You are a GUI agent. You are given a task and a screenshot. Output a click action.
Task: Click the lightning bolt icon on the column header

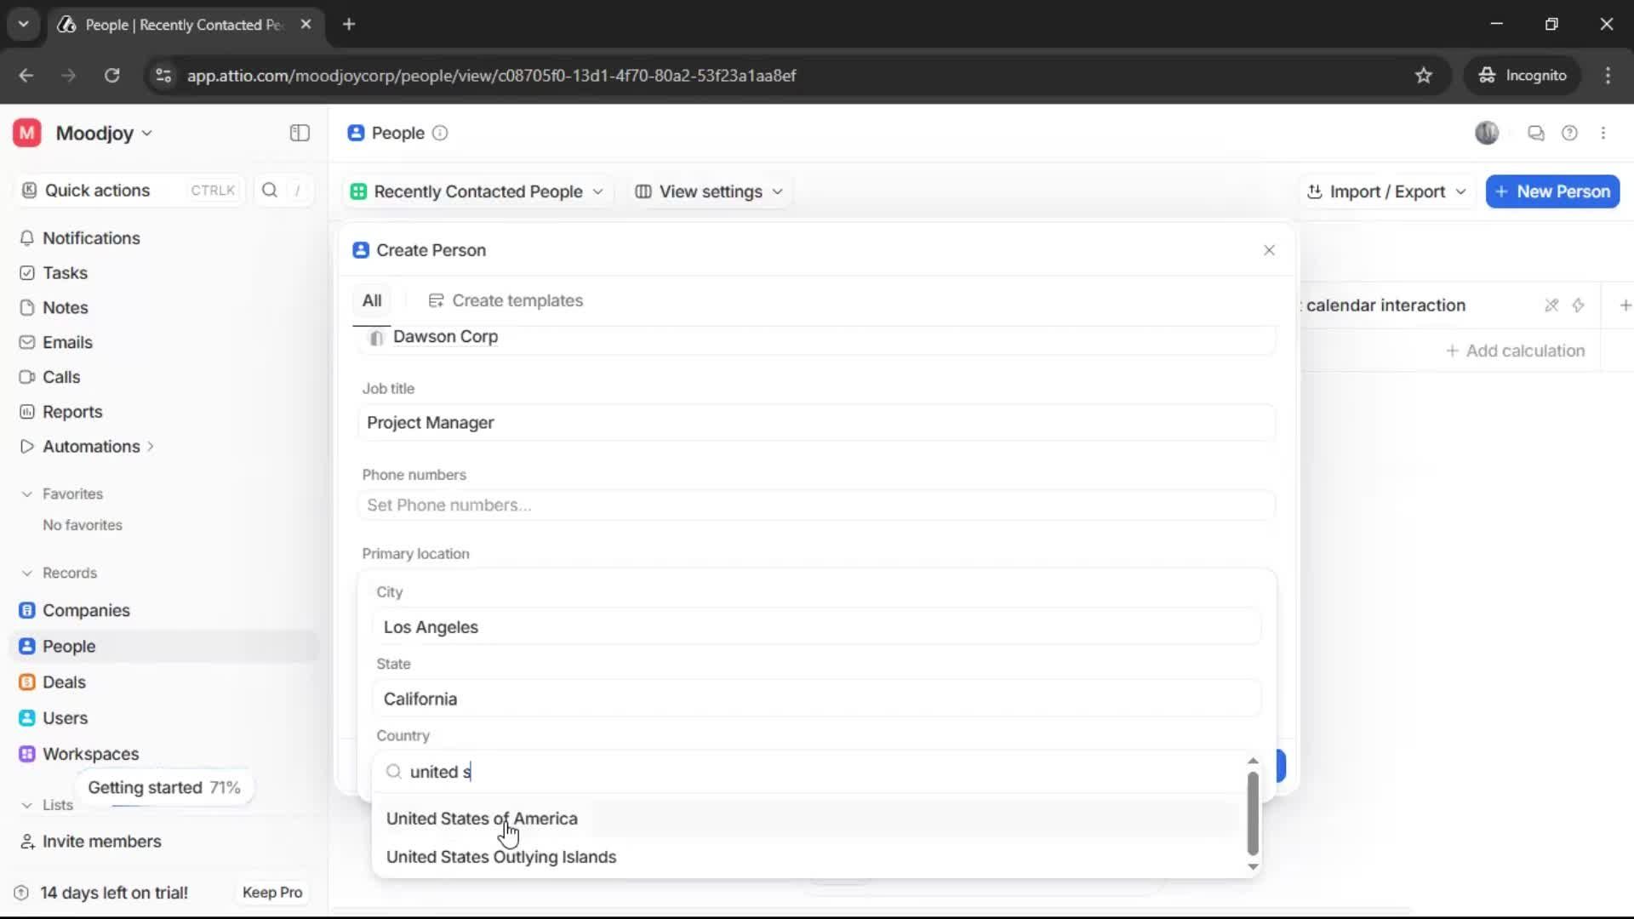pyautogui.click(x=1580, y=305)
